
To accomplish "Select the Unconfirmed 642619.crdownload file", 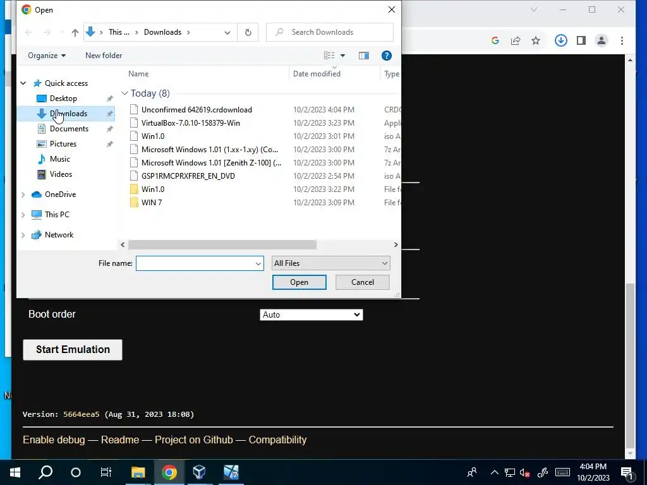I will point(197,110).
